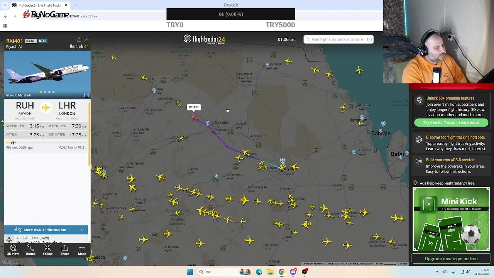Open the More options menu
The image size is (494, 278).
coord(82,250)
